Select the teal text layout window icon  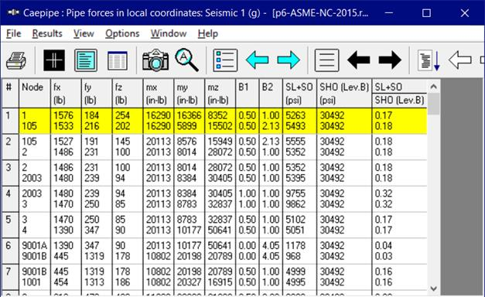(x=86, y=60)
